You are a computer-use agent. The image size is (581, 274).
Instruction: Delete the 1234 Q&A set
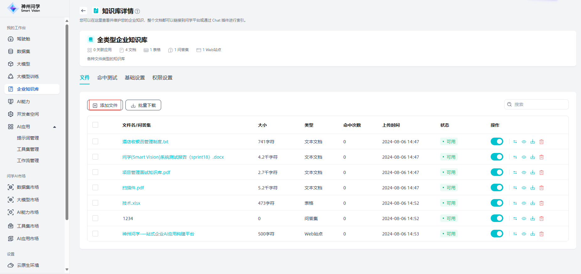click(541, 219)
